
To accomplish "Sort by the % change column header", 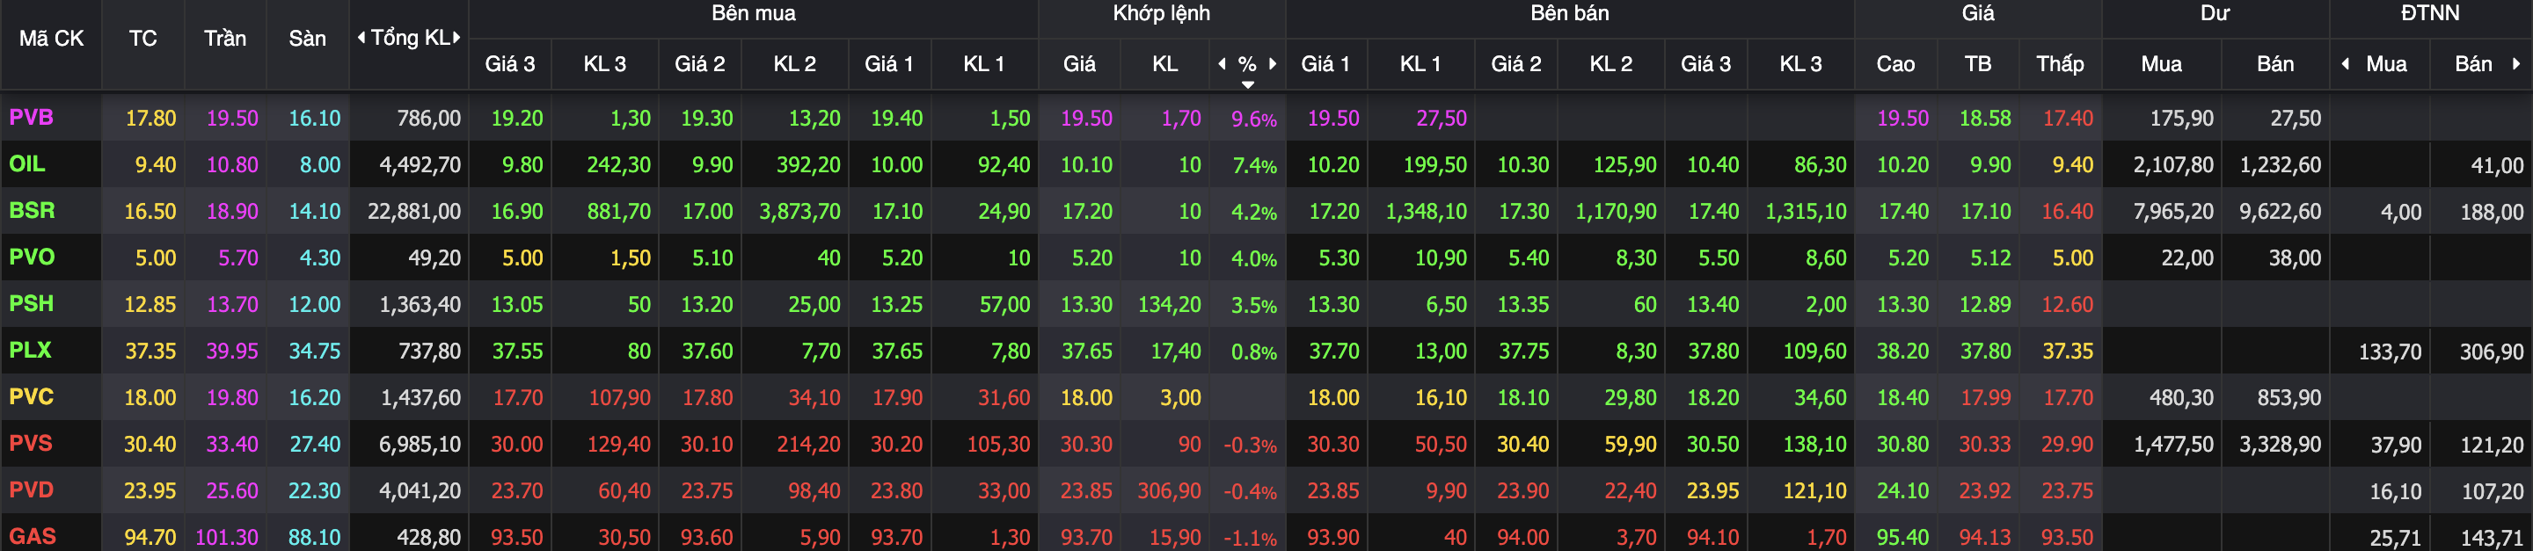I will click(1247, 64).
